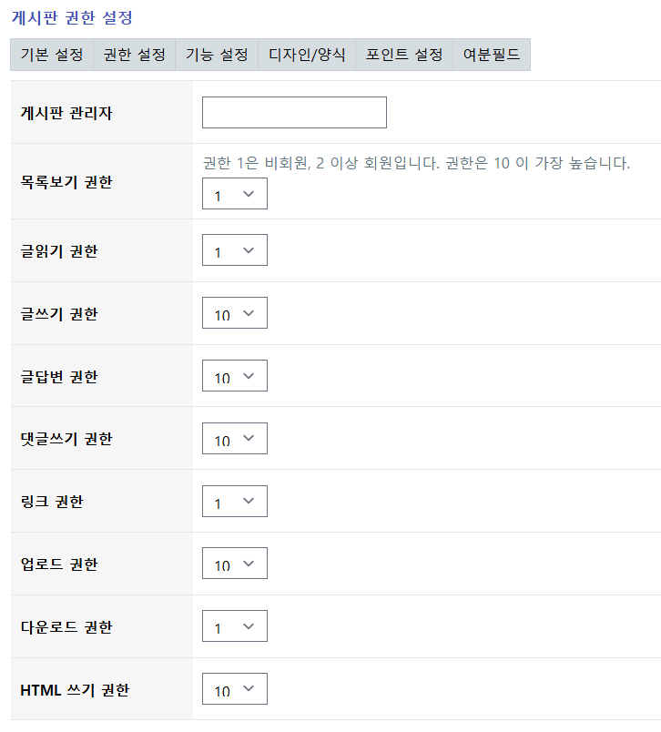
Task: Open the 글읽기 권한 level dropdown
Action: coord(235,250)
